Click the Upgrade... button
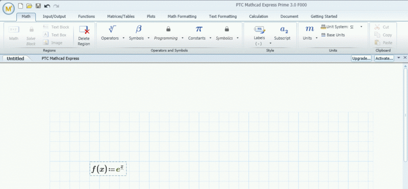408x189 pixels. coord(362,58)
